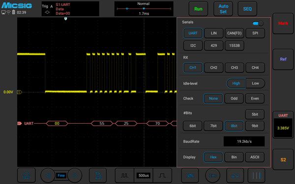
Task: Tap the SEQ button
Action: pyautogui.click(x=247, y=9)
